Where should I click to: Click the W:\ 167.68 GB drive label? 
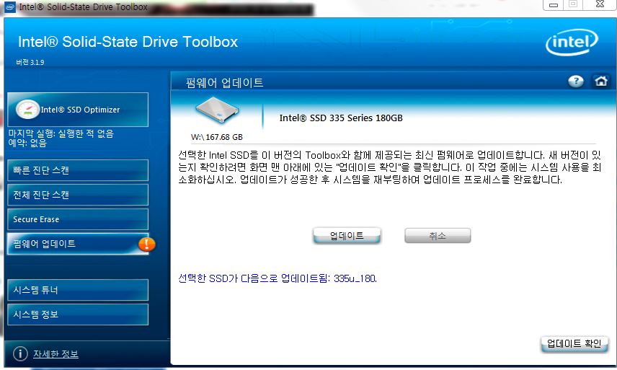217,137
